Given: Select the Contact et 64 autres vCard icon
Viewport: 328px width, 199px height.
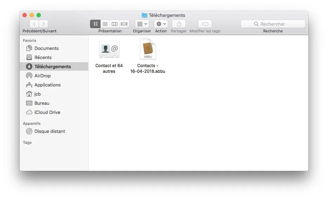Looking at the screenshot, I should tap(109, 49).
